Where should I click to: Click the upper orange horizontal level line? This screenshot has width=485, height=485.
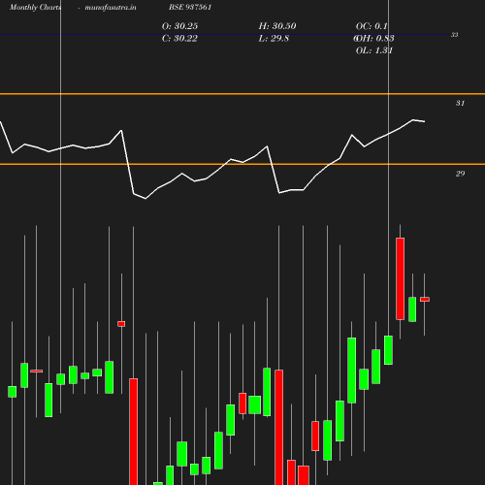click(242, 94)
